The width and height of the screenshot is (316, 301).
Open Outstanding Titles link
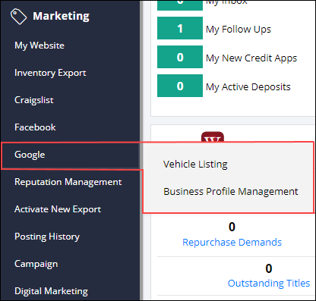pyautogui.click(x=269, y=284)
